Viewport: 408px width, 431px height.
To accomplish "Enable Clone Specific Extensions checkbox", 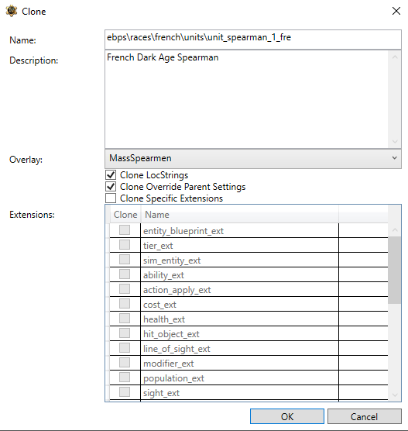I will click(x=111, y=198).
